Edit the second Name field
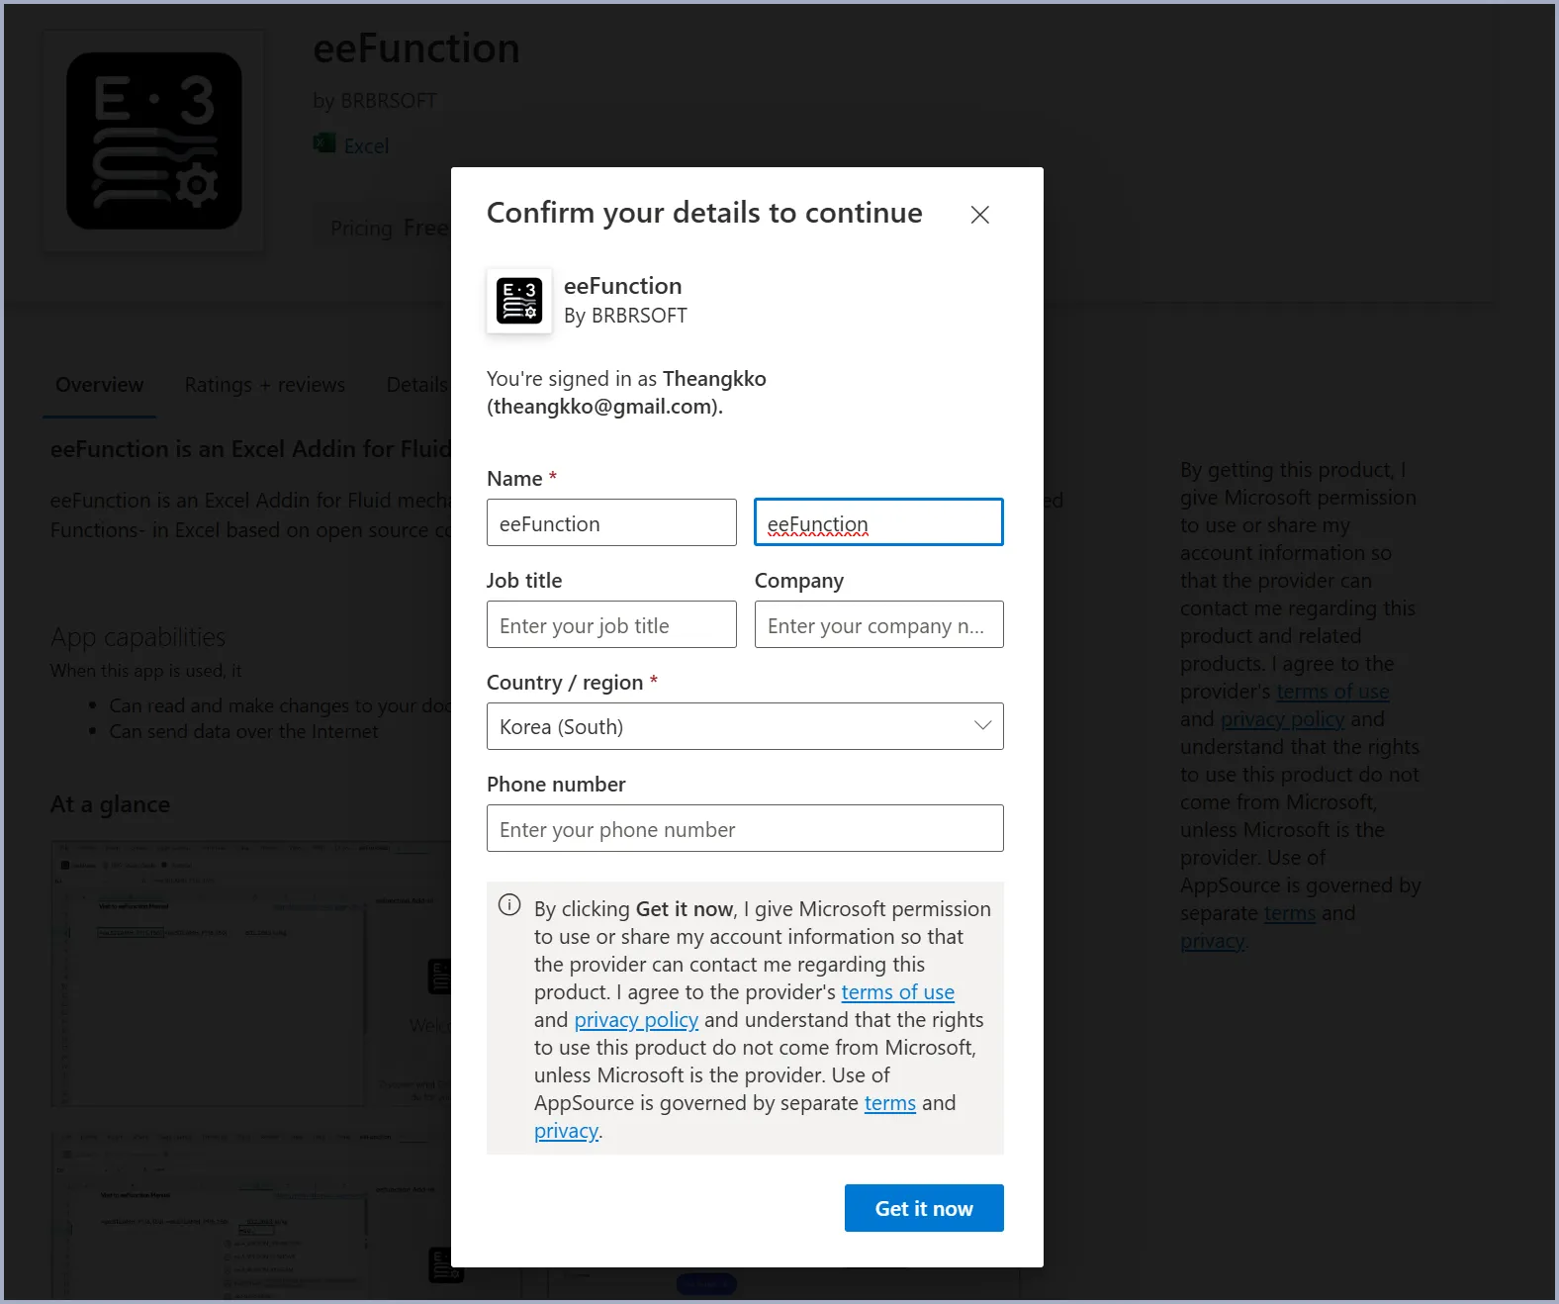Viewport: 1559px width, 1304px height. pyautogui.click(x=878, y=522)
